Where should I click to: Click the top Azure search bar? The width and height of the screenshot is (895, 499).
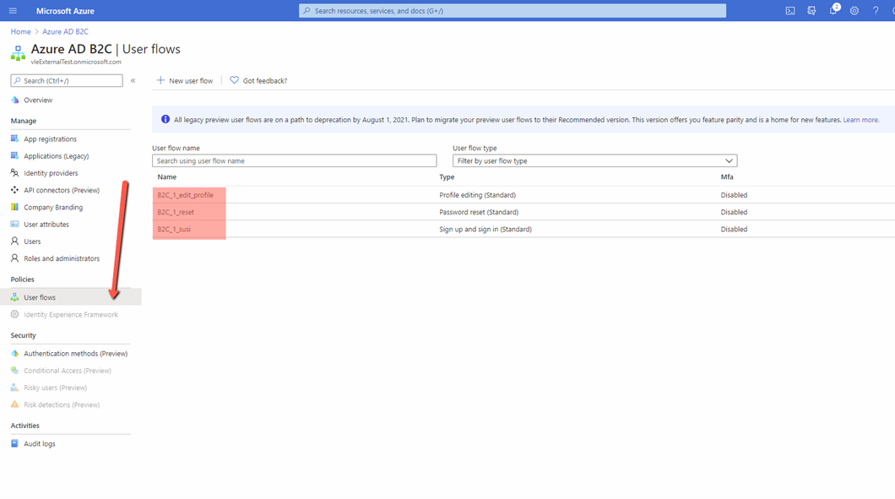(x=512, y=11)
